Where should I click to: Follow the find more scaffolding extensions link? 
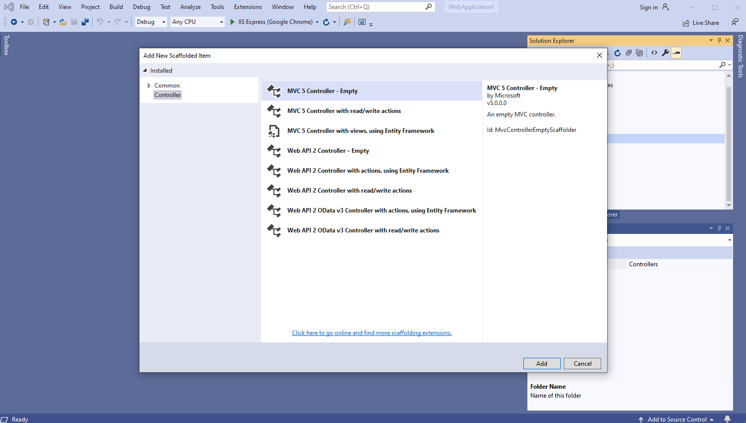(x=372, y=333)
